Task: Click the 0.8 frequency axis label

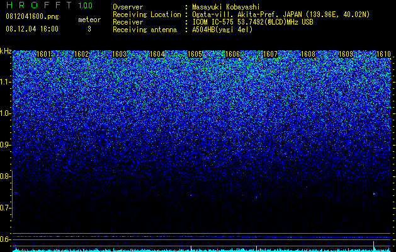Action: pyautogui.click(x=5, y=176)
